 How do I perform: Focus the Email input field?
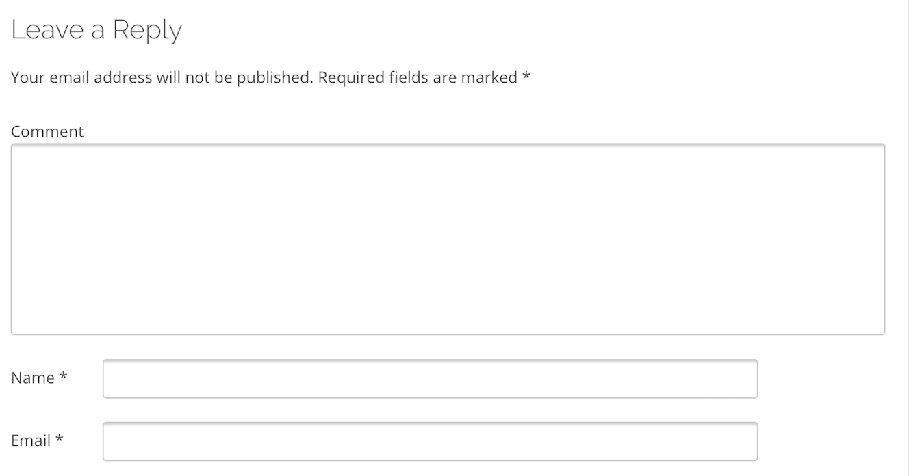[x=430, y=441]
